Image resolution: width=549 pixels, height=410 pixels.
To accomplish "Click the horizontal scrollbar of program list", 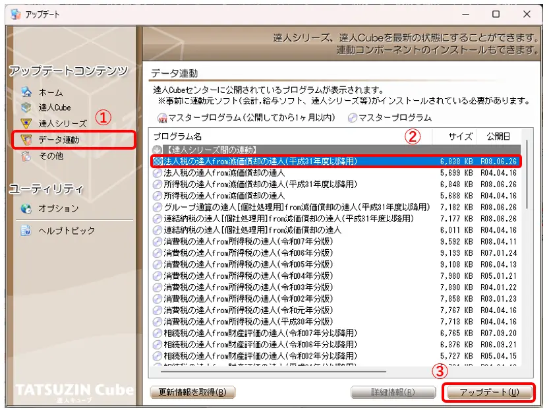I will [274, 372].
